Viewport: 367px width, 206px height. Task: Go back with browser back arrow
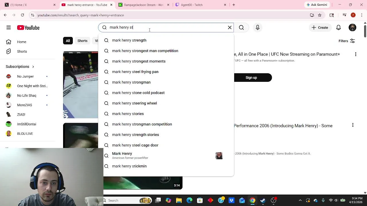pos(5,15)
